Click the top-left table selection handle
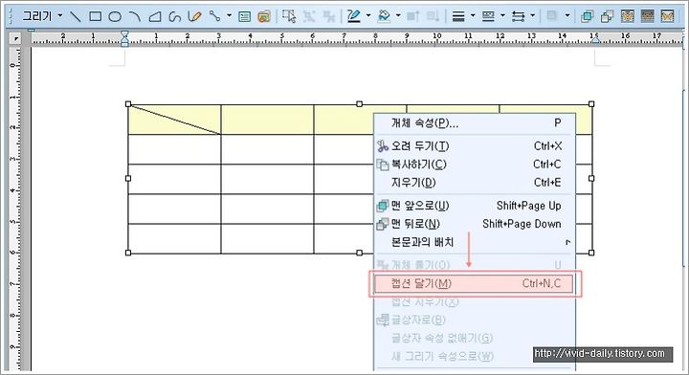This screenshot has width=689, height=375. click(128, 104)
